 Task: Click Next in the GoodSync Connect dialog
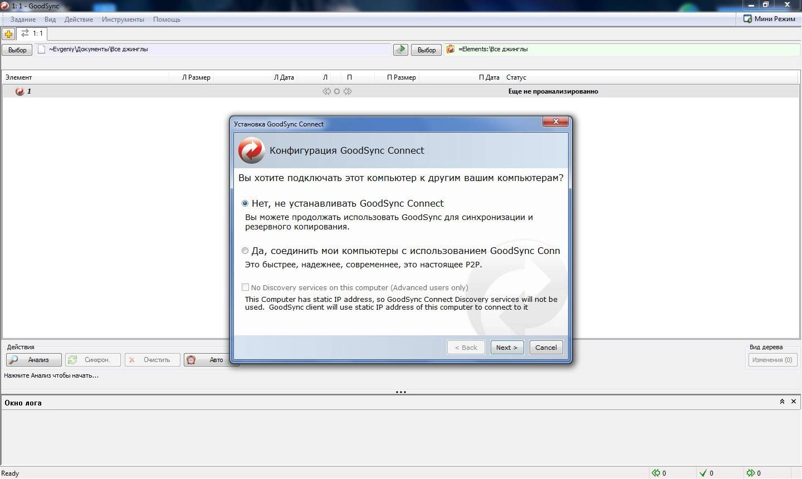coord(507,348)
